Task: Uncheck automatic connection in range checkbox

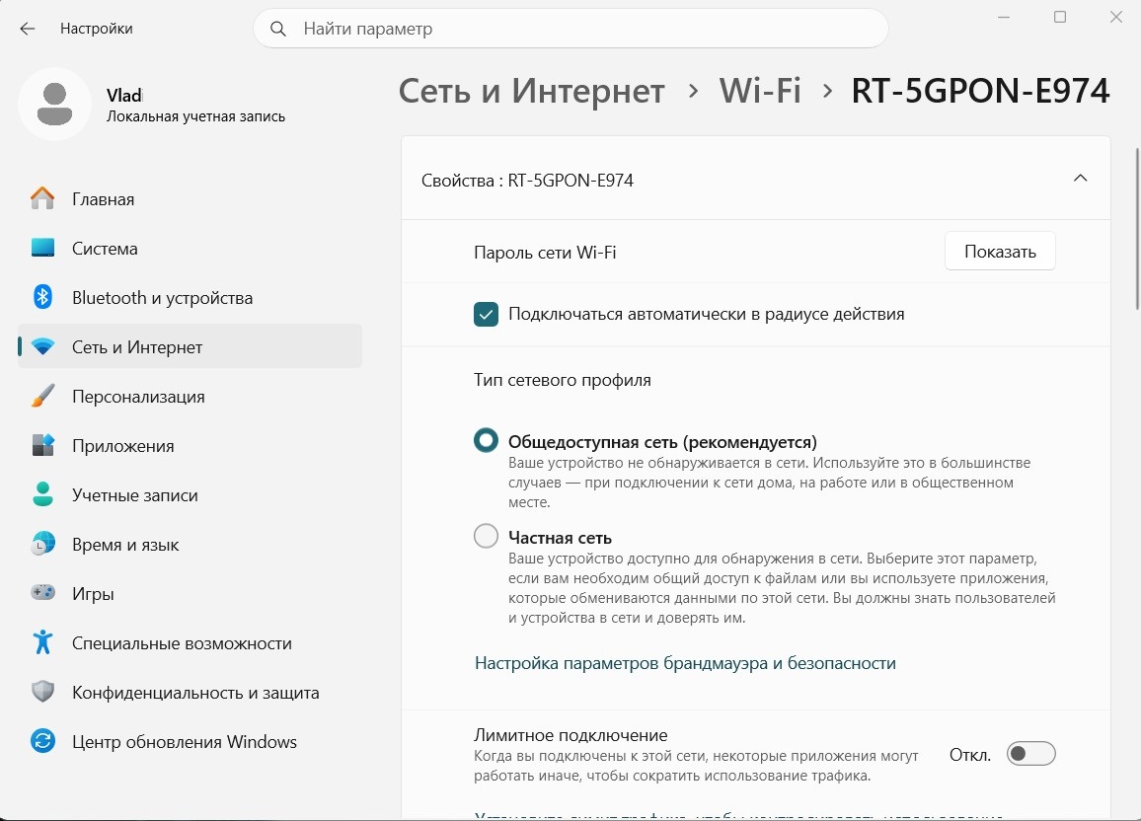Action: tap(486, 314)
